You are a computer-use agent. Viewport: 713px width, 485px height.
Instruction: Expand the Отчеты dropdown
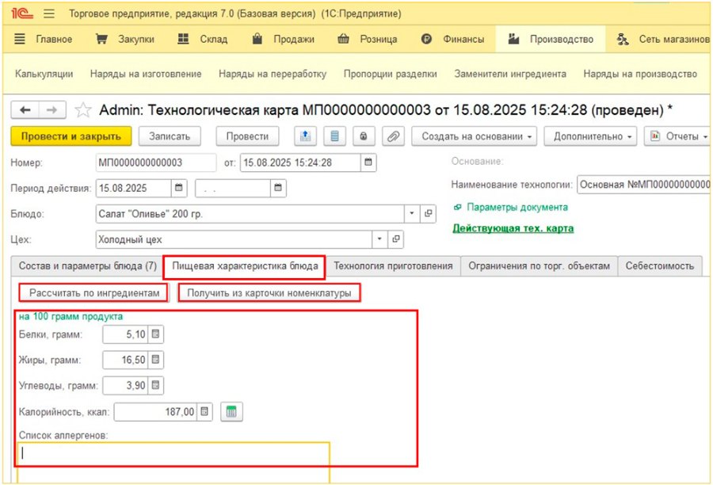(677, 136)
